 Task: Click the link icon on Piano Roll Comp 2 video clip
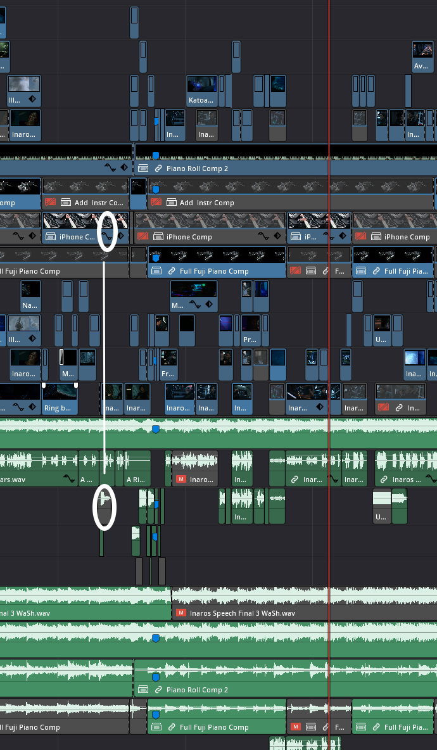pyautogui.click(x=156, y=168)
